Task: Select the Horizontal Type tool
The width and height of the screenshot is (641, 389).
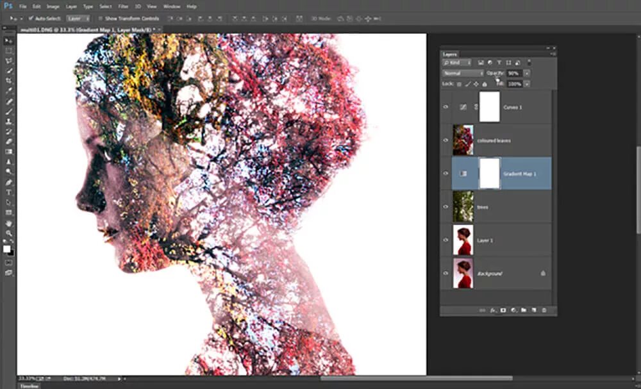Action: (8, 192)
